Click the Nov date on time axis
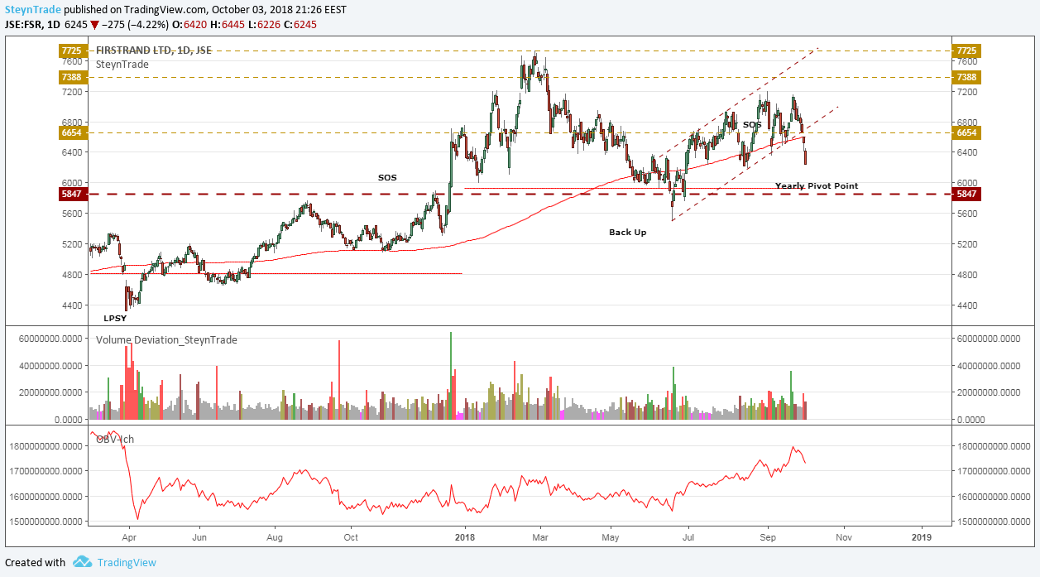The image size is (1040, 577). click(x=844, y=536)
